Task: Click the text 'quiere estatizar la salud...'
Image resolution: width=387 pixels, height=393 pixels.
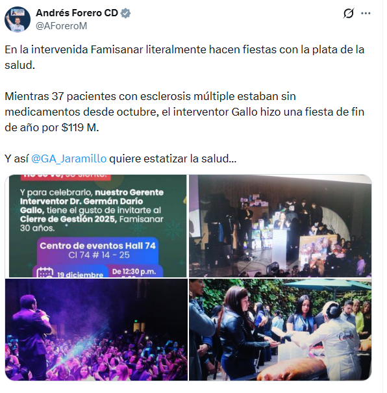Action: tap(173, 158)
